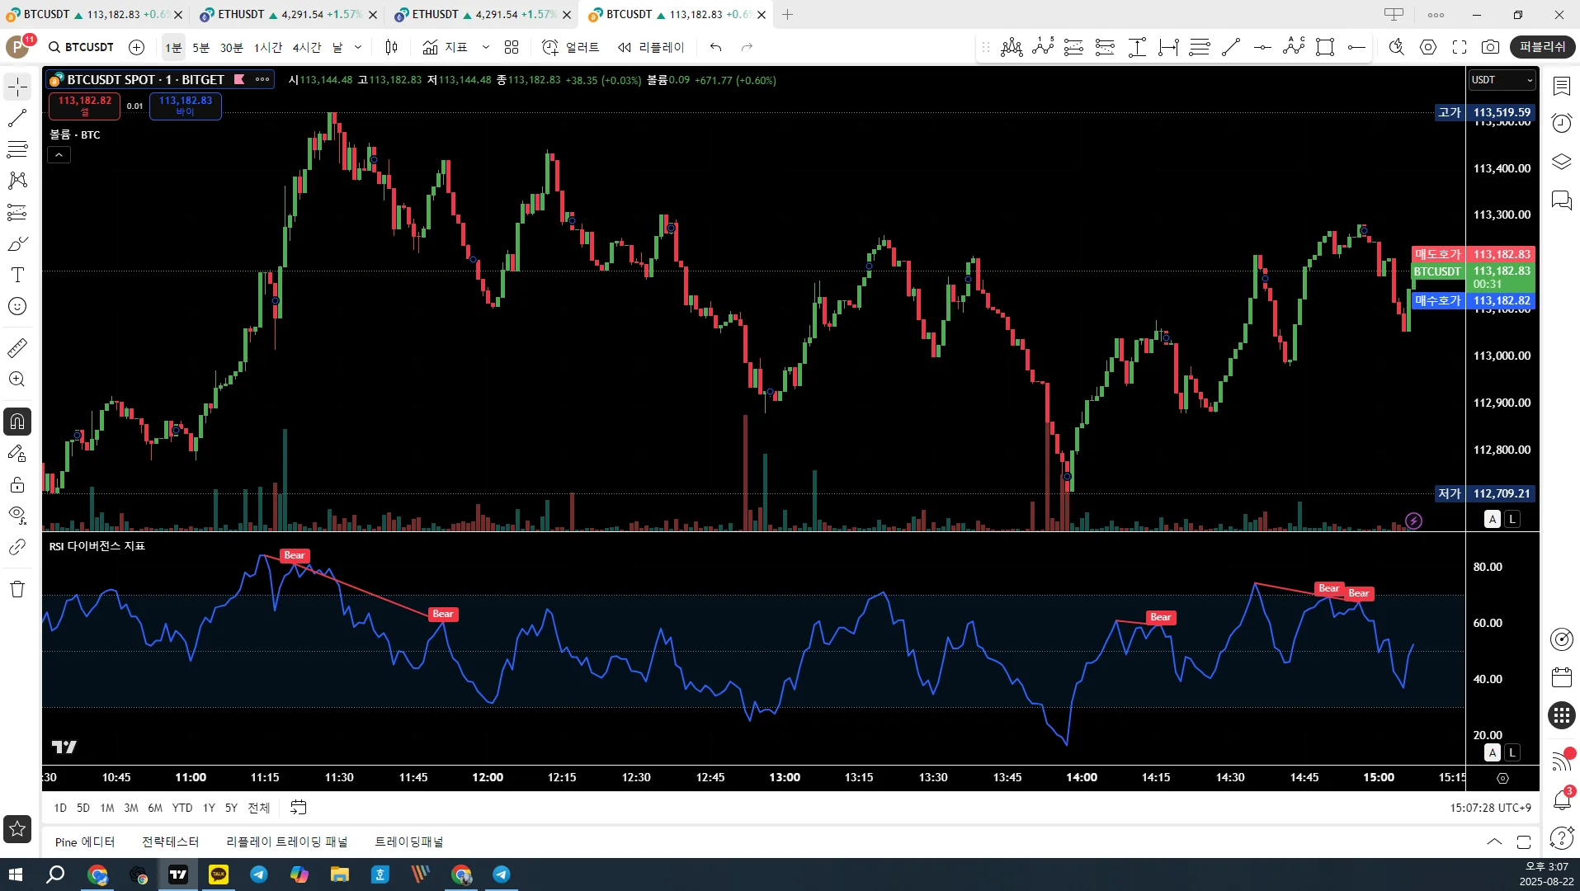
Task: Select the crosshair cursor tool
Action: click(x=17, y=87)
